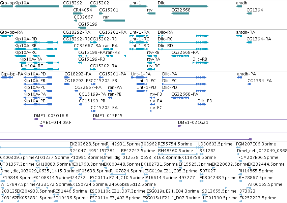Click the rtv-PC protein label
This screenshot has height=203, width=287.
(156, 108)
